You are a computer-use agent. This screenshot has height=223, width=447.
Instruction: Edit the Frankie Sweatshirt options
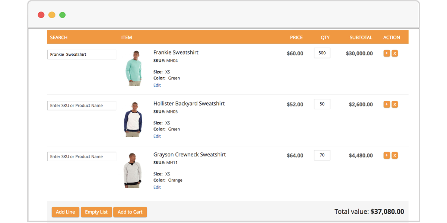click(157, 85)
